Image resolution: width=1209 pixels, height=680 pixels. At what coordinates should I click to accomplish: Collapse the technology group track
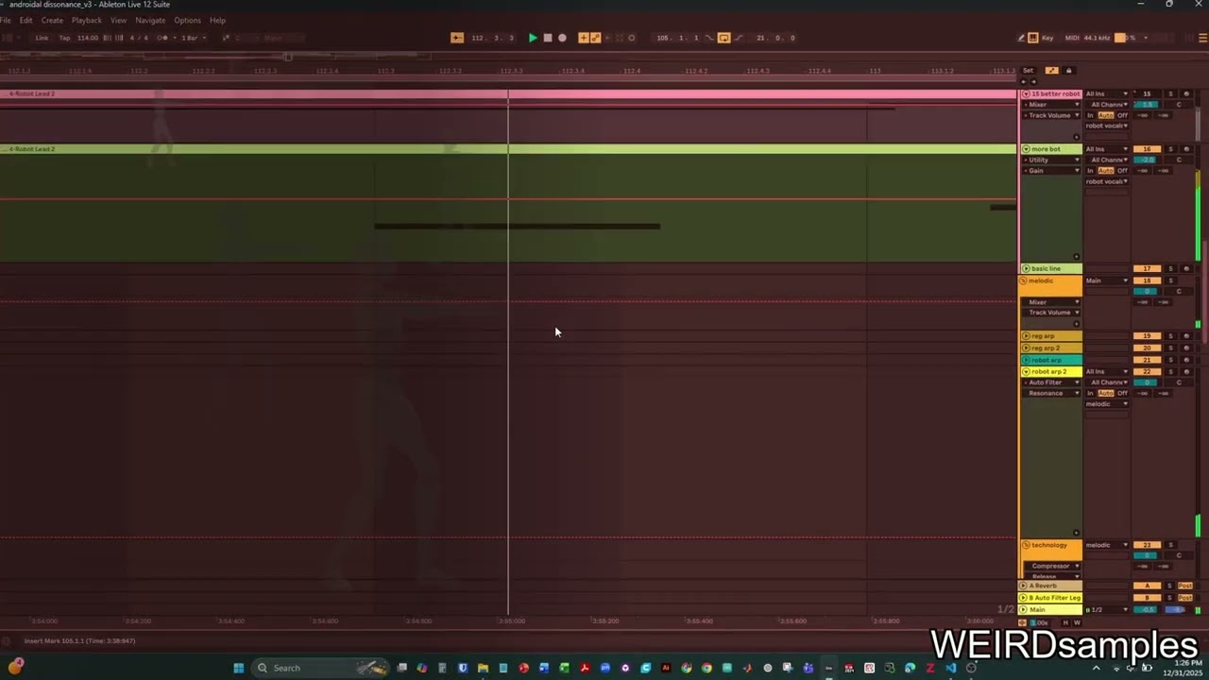click(1026, 545)
